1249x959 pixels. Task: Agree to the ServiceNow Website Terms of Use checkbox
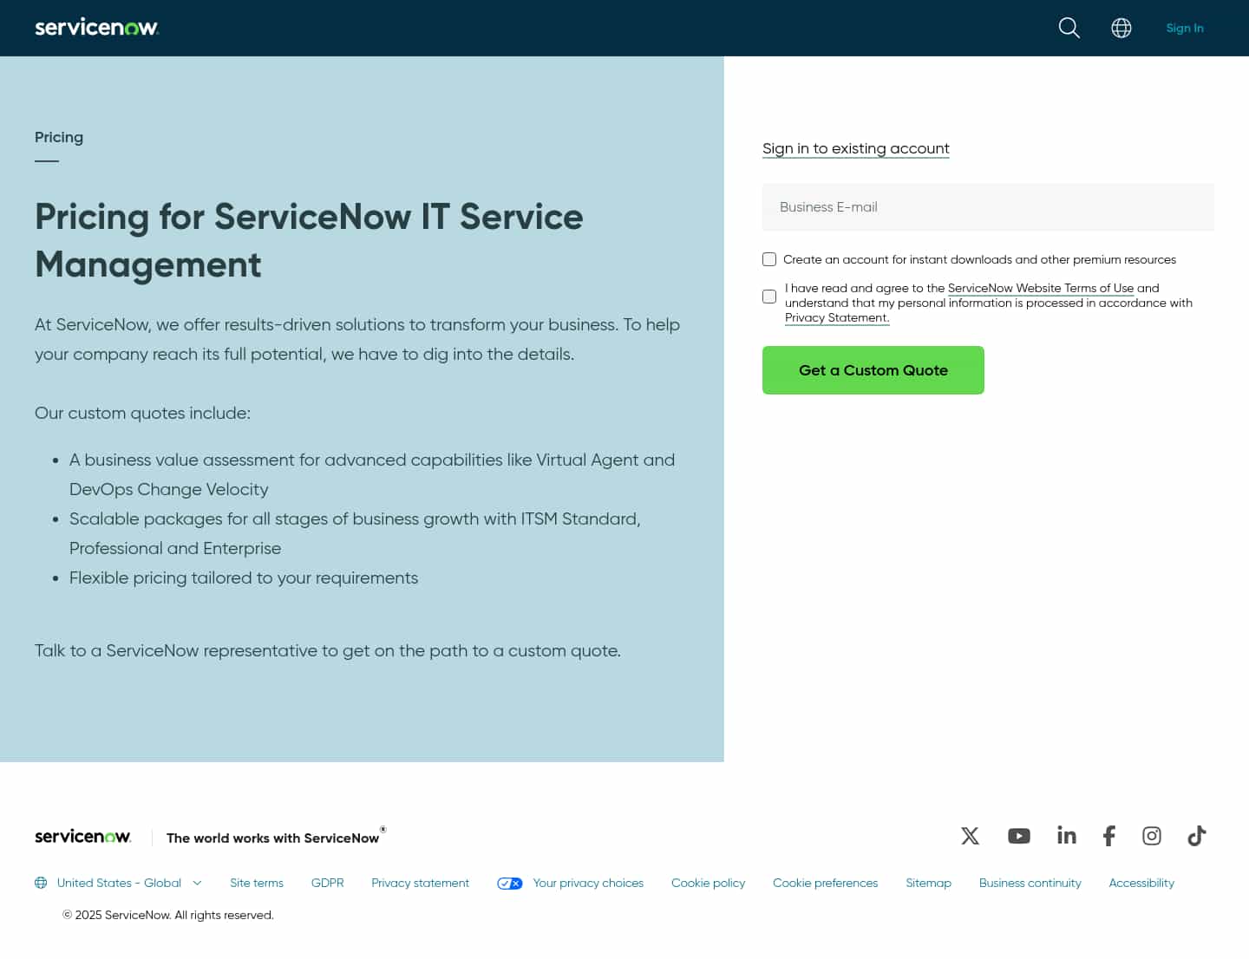click(x=769, y=297)
